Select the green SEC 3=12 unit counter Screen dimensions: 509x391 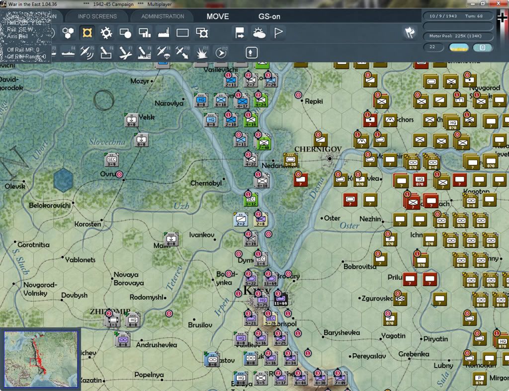click(251, 200)
